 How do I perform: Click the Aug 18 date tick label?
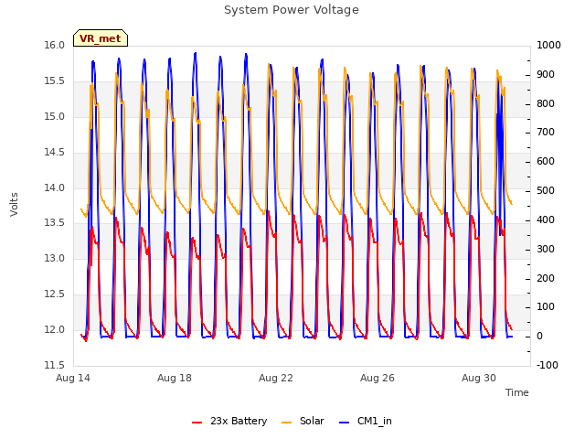pos(175,378)
